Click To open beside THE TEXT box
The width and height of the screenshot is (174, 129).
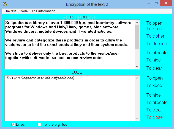pos(154,23)
